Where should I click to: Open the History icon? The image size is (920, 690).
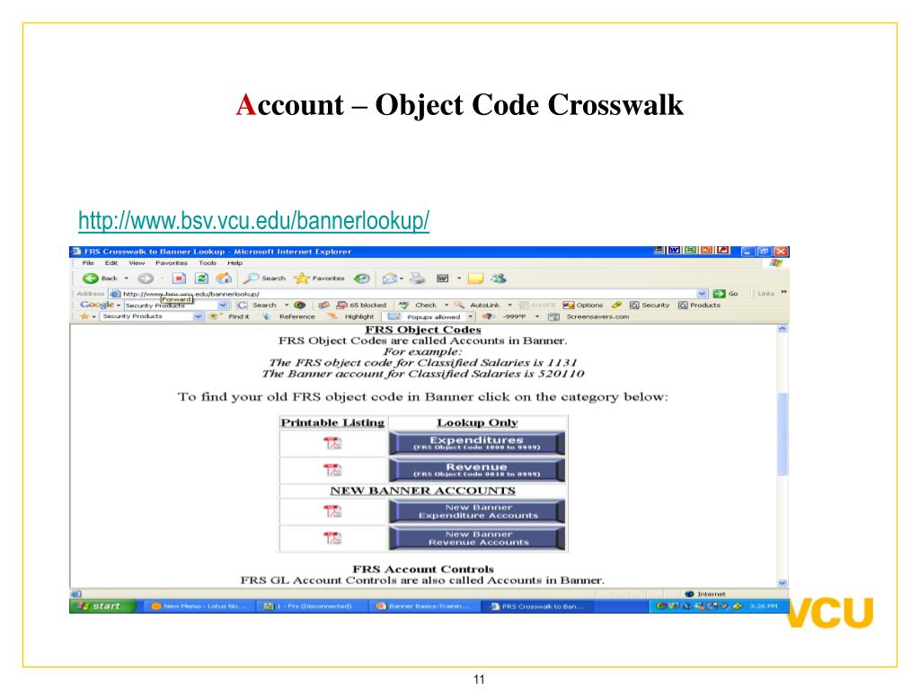(362, 279)
